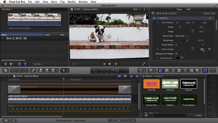
Task: Select the browser clip filmstrip thumbnail
Action: (x=34, y=20)
